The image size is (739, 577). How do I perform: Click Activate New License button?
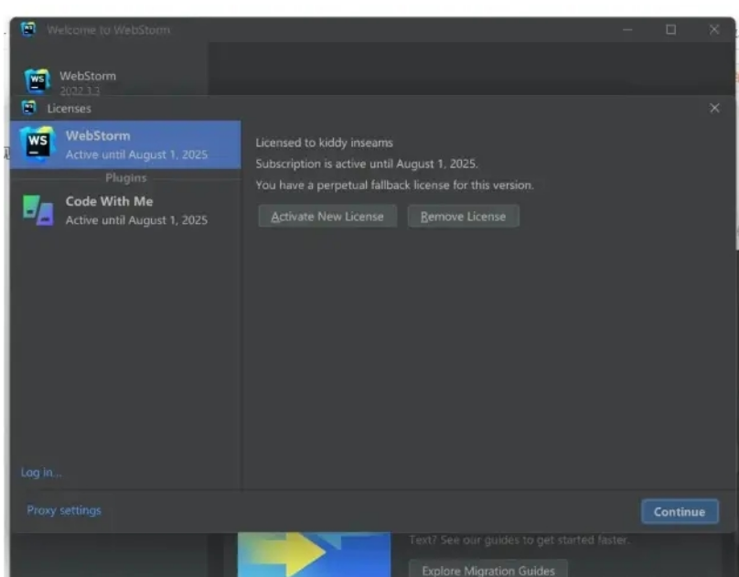(x=327, y=216)
